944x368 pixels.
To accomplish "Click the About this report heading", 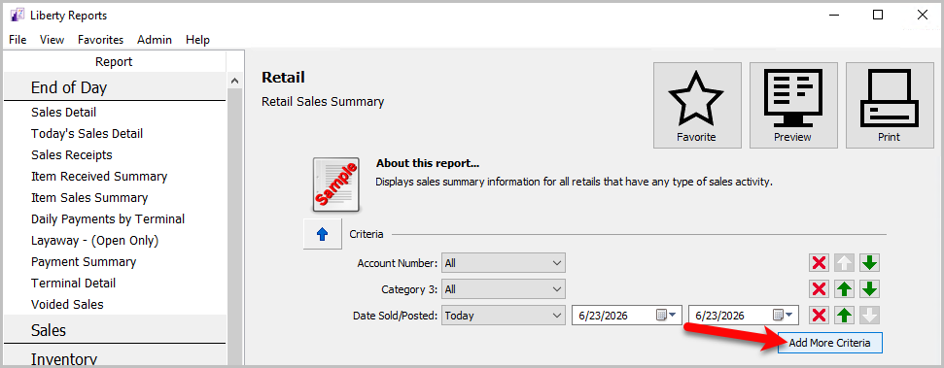I will point(428,163).
